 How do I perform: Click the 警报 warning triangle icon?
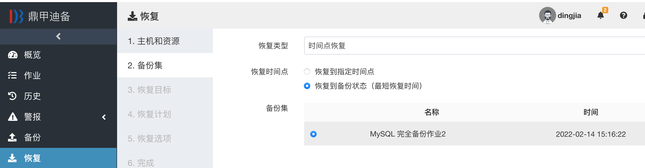coord(13,117)
